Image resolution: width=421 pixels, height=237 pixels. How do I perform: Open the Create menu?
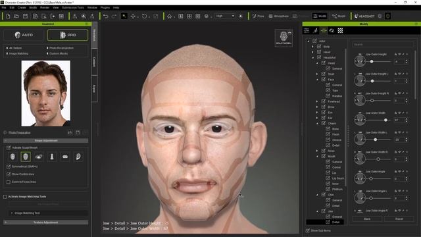[x=22, y=8]
